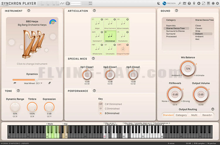The image size is (220, 145).
Task: Click the CPU chip icon
Action: click(213, 3)
